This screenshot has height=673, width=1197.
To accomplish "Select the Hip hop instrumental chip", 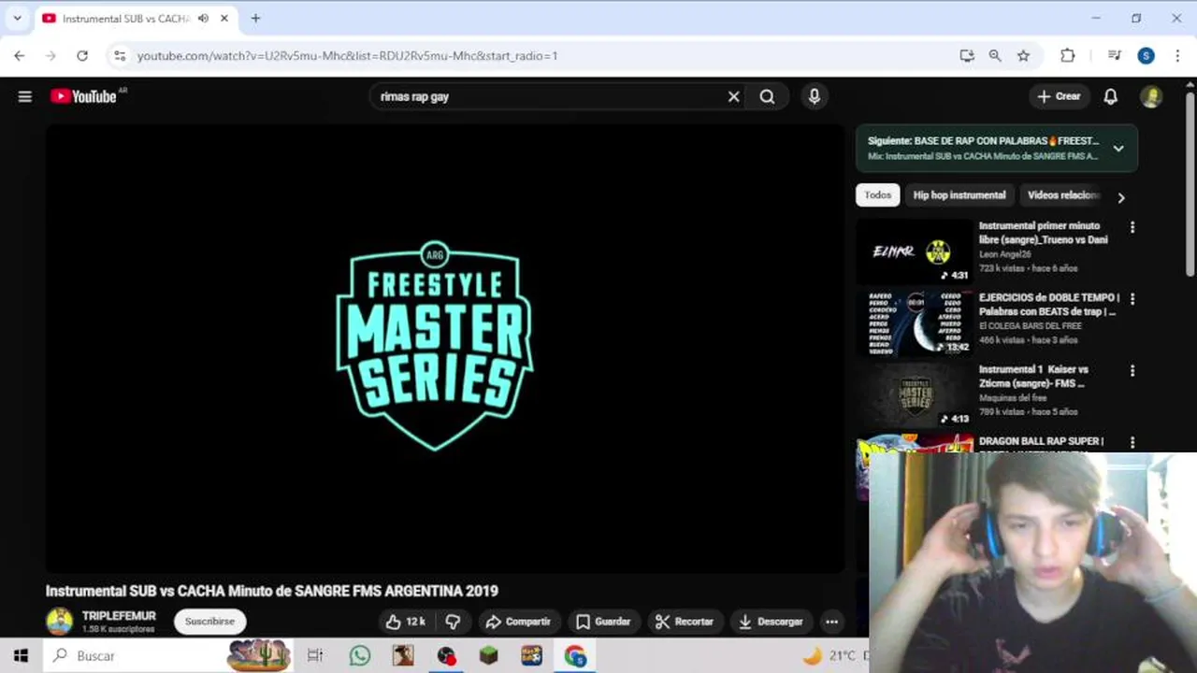I will click(959, 195).
